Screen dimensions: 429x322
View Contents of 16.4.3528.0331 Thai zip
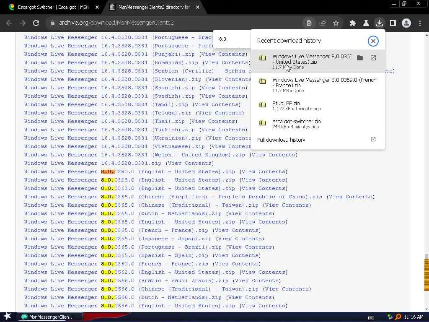[x=213, y=121]
